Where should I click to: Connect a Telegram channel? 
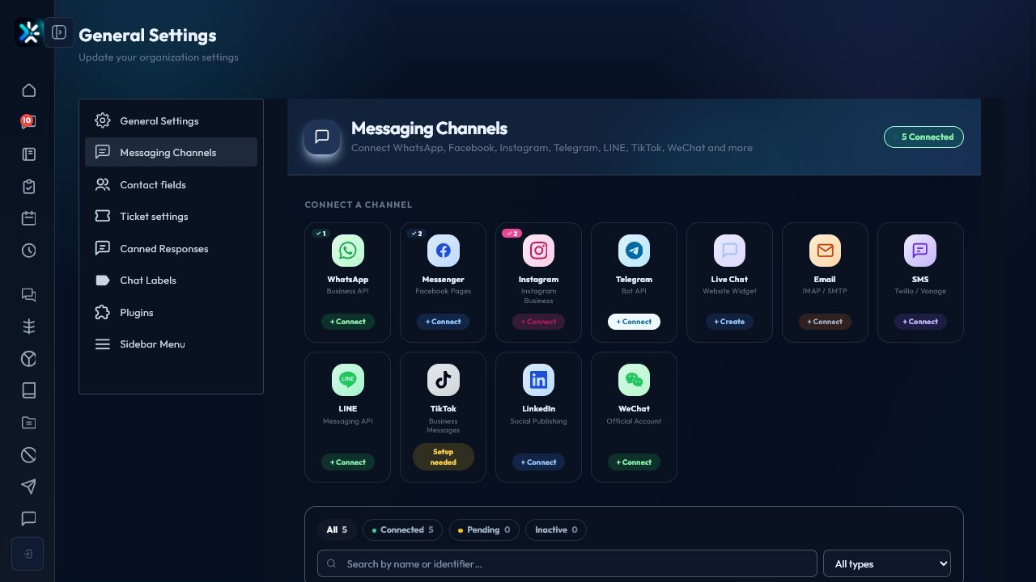pos(635,322)
